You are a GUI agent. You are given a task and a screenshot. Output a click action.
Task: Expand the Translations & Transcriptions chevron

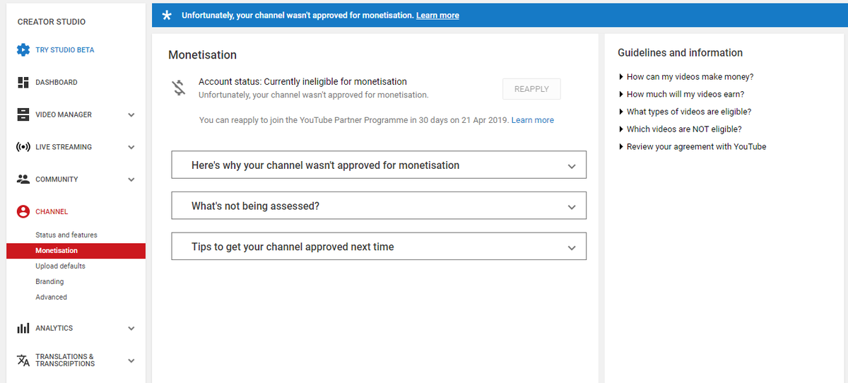point(131,361)
